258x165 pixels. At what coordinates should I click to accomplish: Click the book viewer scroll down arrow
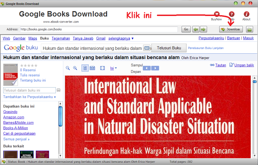click(x=255, y=156)
